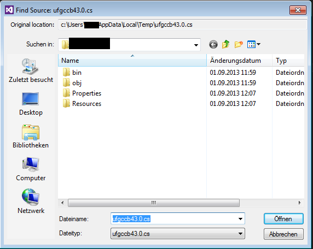Open Bibliotheken in the places bar
Viewport: 313px width, 249px height.
tap(31, 137)
